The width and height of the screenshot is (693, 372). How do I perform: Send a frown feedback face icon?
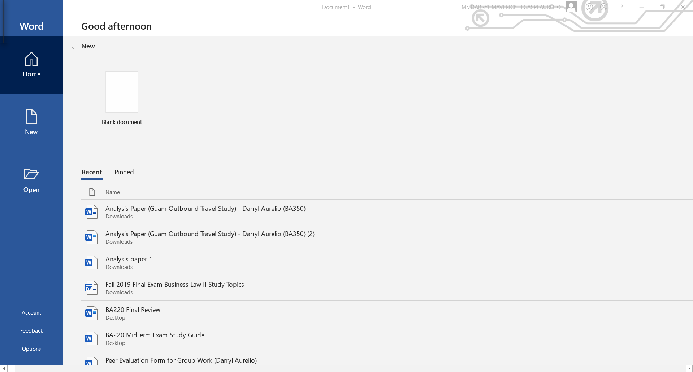(604, 7)
